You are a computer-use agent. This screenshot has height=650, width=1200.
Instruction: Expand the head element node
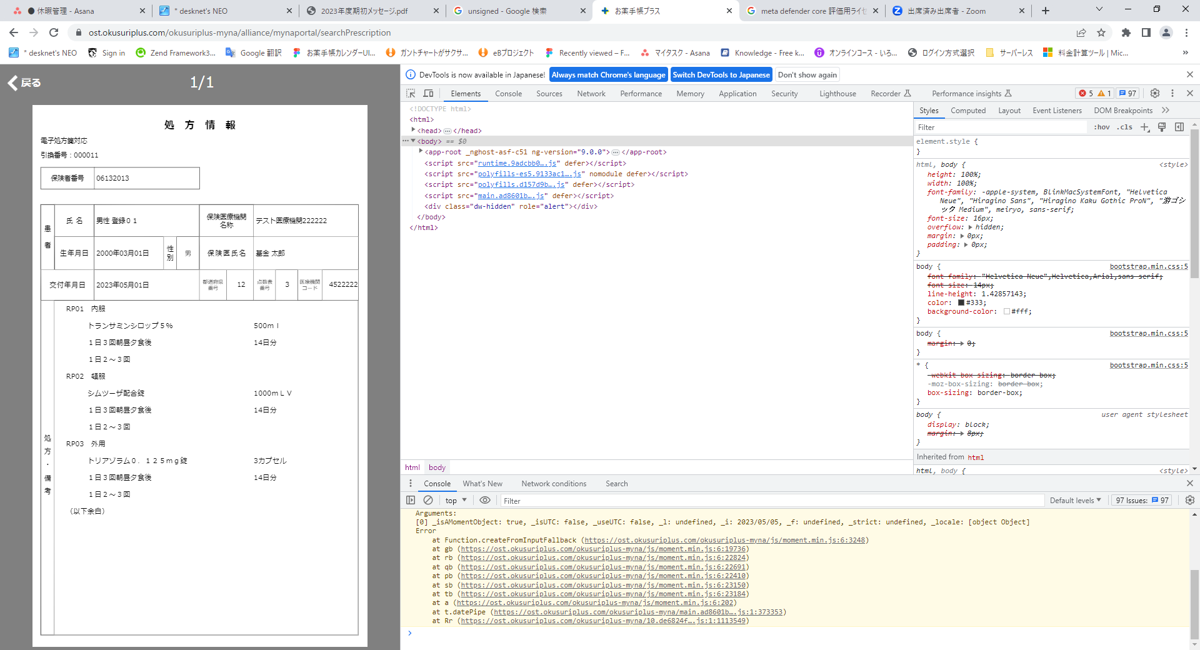pyautogui.click(x=413, y=130)
